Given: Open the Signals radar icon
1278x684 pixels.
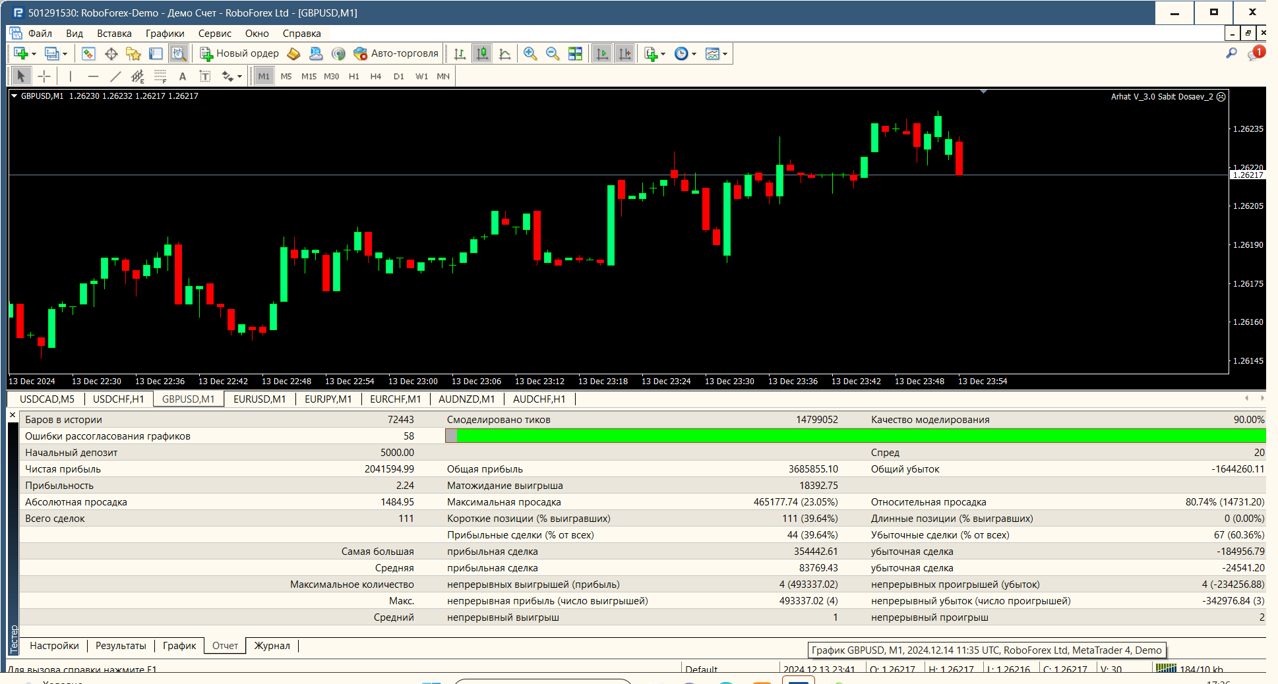Looking at the screenshot, I should [338, 54].
